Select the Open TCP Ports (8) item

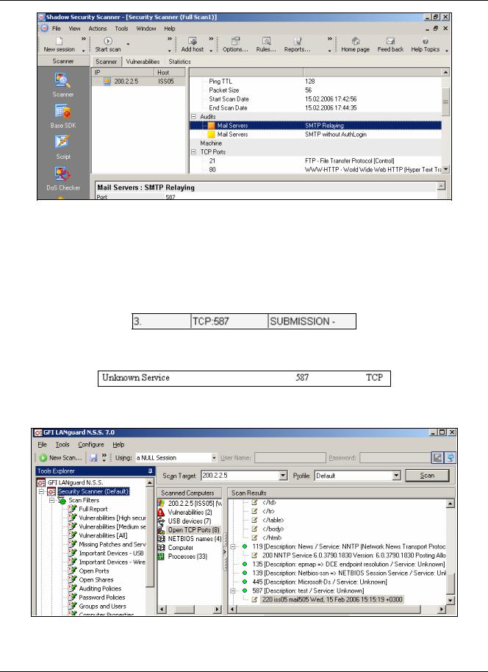pos(194,529)
